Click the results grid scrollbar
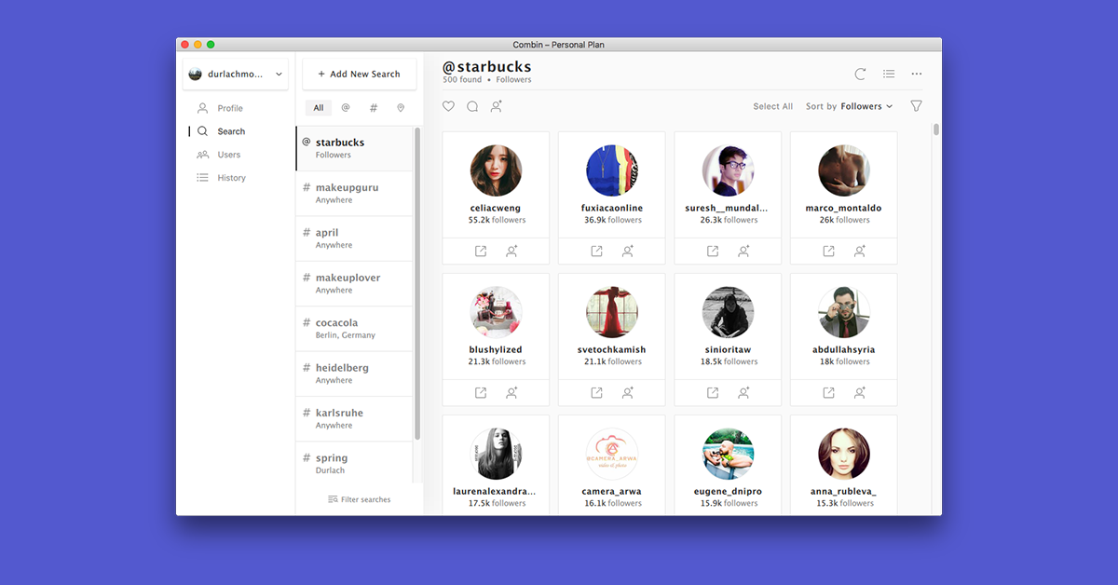The image size is (1118, 585). click(936, 129)
